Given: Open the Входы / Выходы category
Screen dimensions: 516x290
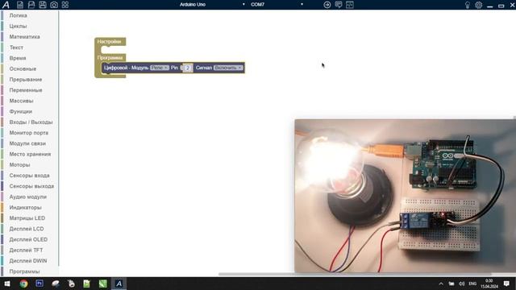Looking at the screenshot, I should pyautogui.click(x=31, y=122).
